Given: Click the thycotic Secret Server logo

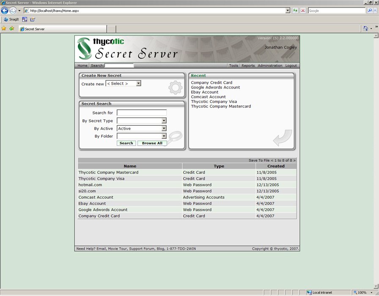Looking at the screenshot, I should [127, 49].
